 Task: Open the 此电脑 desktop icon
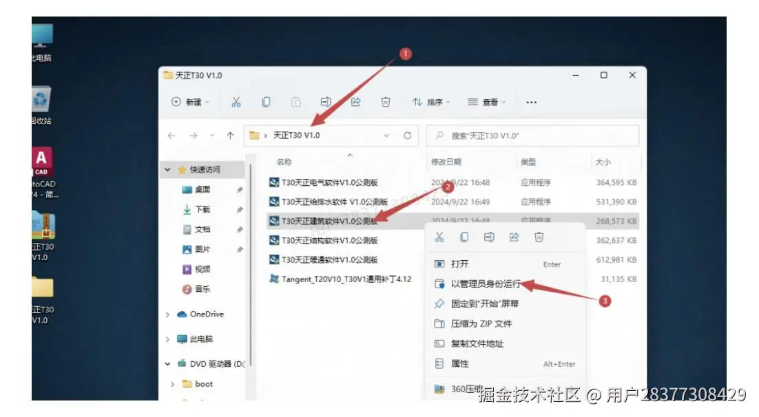pyautogui.click(x=41, y=43)
